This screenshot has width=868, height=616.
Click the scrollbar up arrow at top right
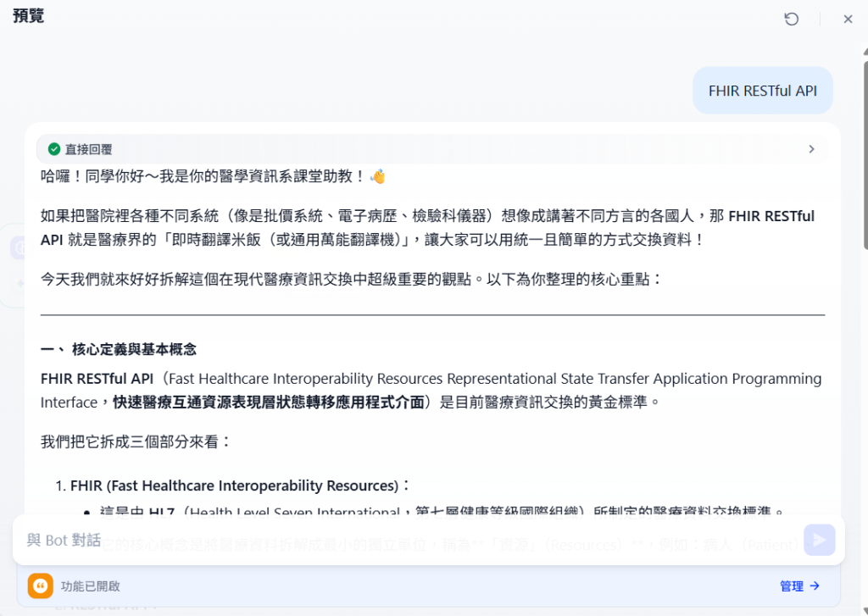865,51
